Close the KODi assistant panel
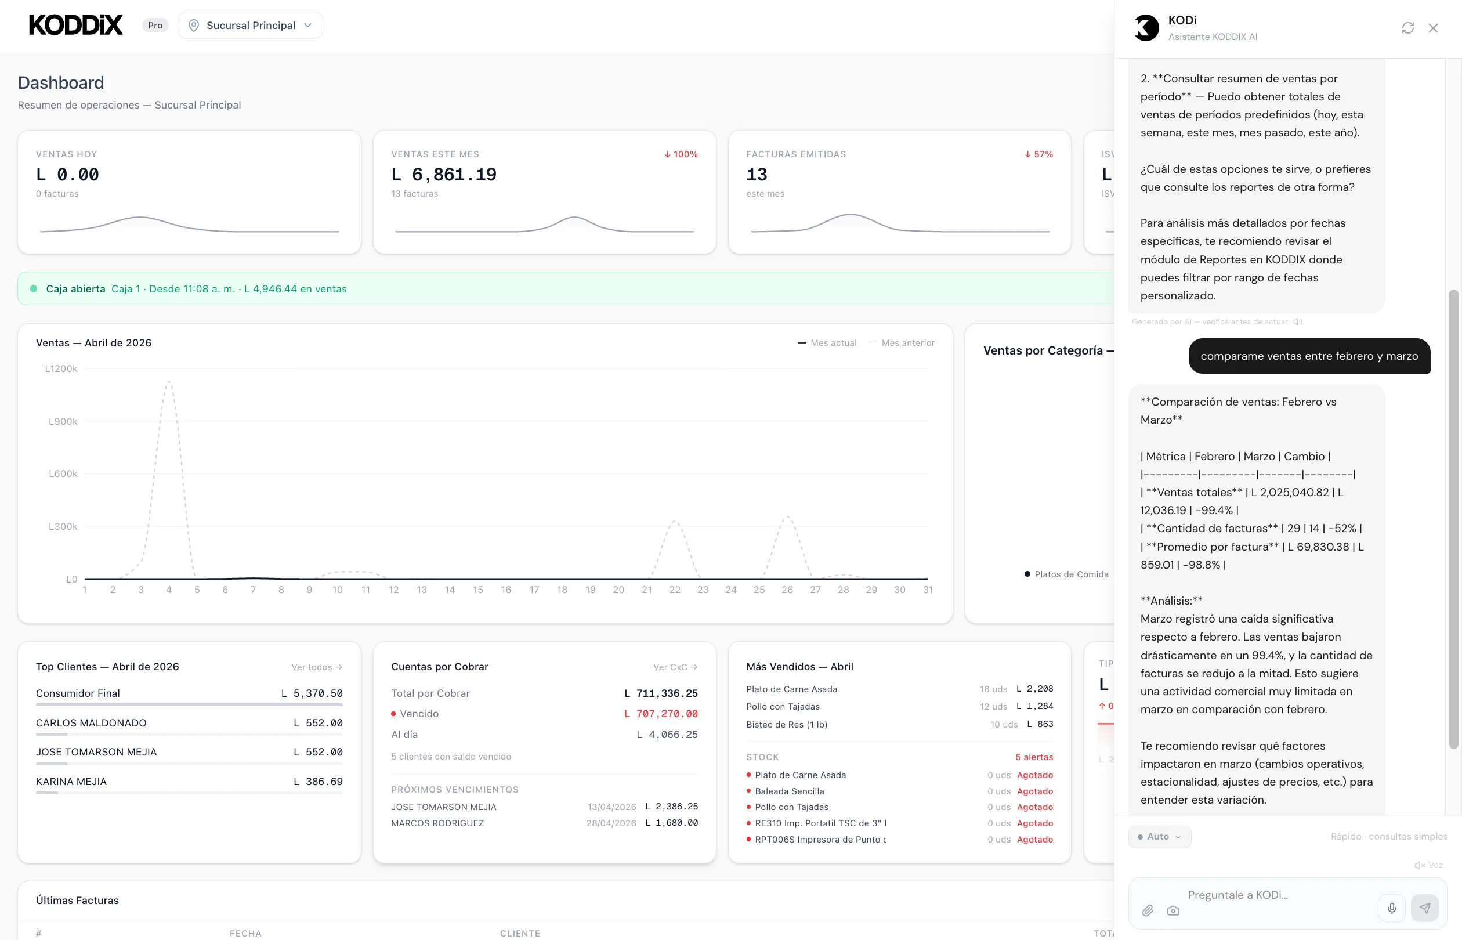1462x940 pixels. click(x=1433, y=28)
